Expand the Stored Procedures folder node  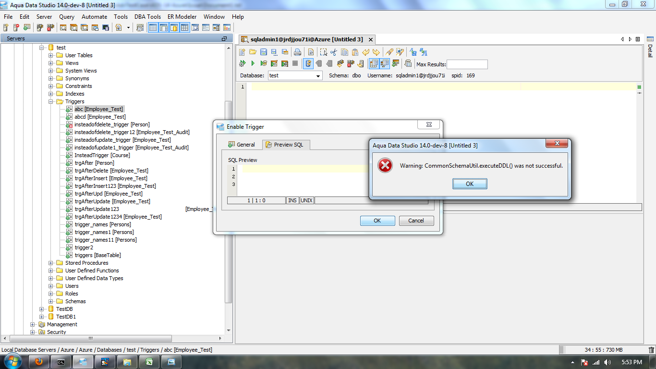pyautogui.click(x=51, y=263)
